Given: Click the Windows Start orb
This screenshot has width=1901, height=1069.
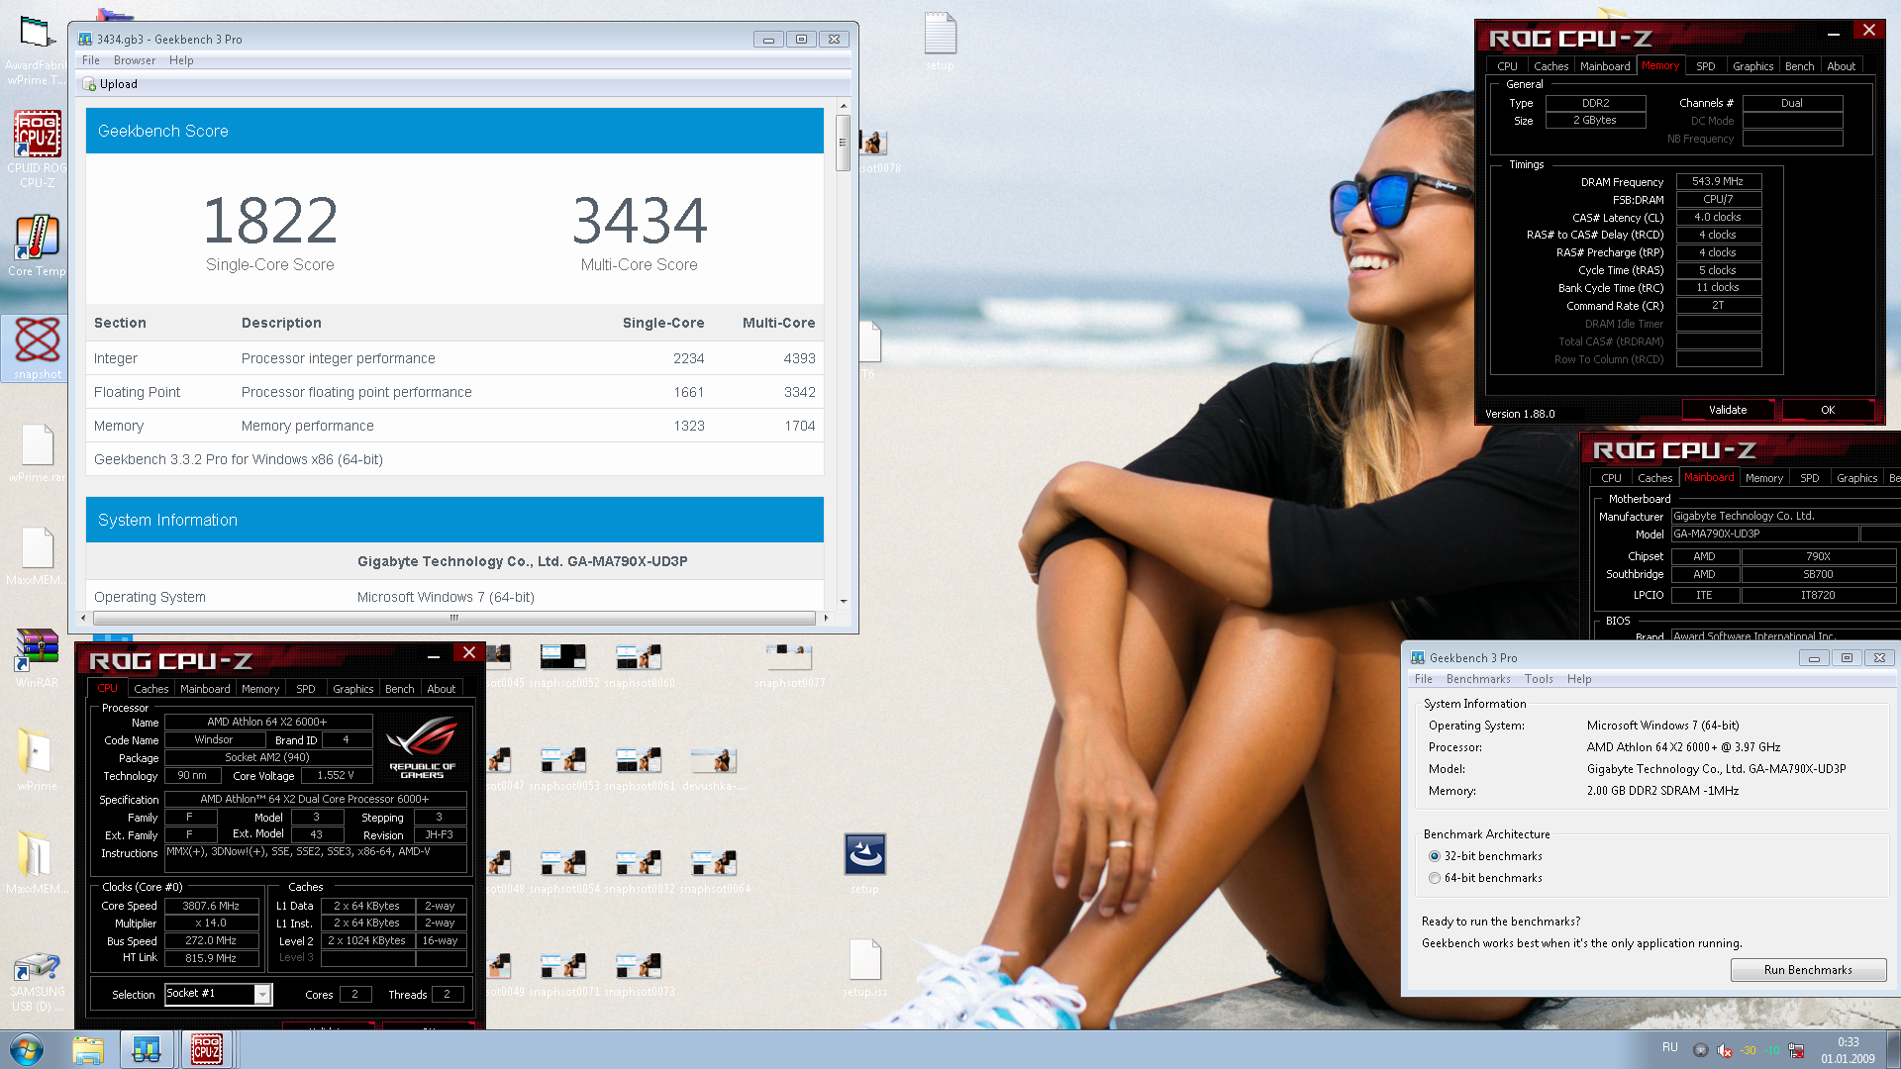Looking at the screenshot, I should pos(27,1049).
